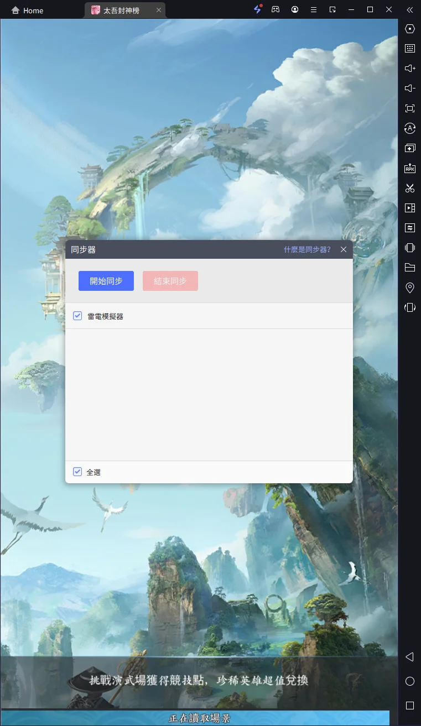Screen dimensions: 421x726
Task: Click the mini window mode icon in title bar
Action: click(x=332, y=9)
